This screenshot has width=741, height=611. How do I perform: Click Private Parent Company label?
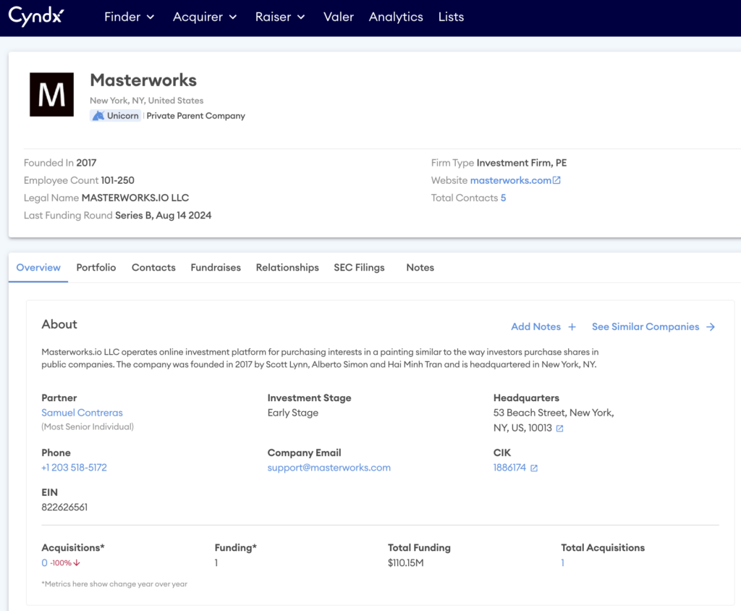tap(195, 116)
